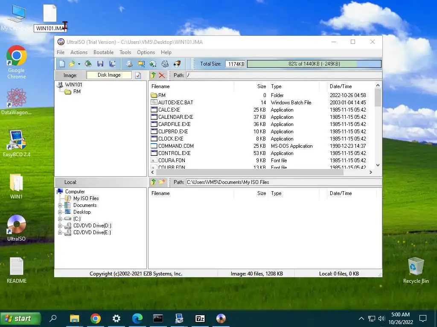The width and height of the screenshot is (437, 327).
Task: Select AUTOEXEC.BAT in file list
Action: pos(175,103)
